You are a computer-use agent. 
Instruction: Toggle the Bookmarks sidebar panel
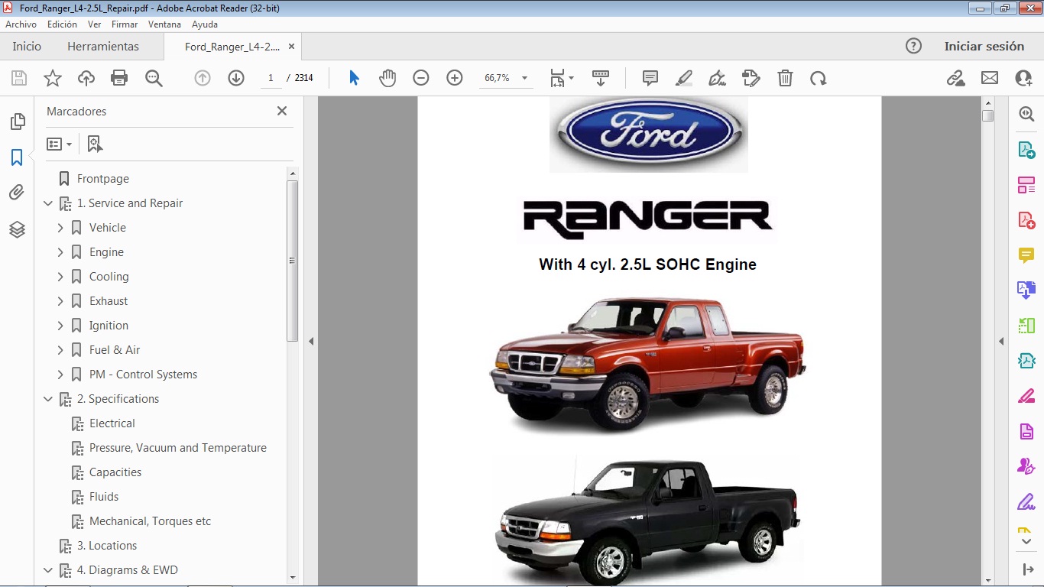17,157
